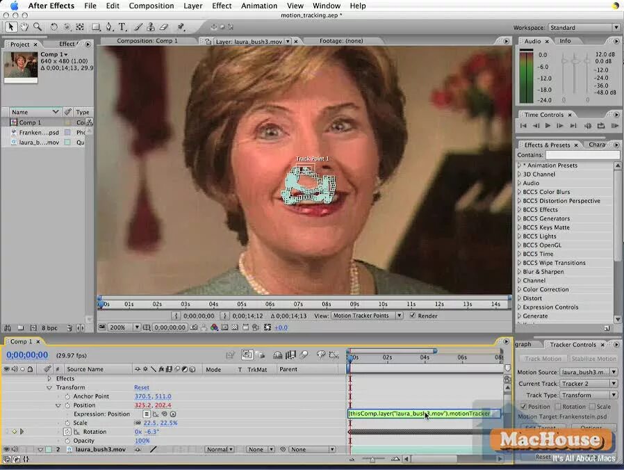Select the Zoom magnifier tool
This screenshot has width=624, height=470.
pos(38,27)
